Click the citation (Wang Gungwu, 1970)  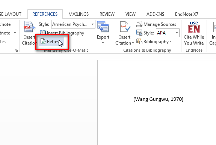[159, 99]
